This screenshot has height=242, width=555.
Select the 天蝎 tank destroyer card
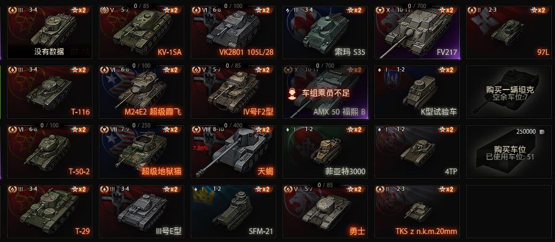pyautogui.click(x=233, y=151)
